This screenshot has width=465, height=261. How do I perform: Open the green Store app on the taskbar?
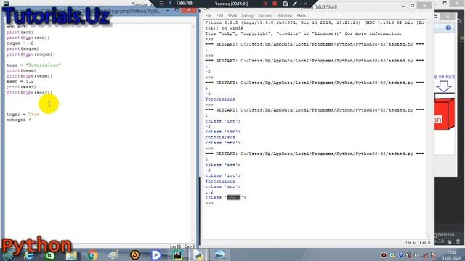pos(49,255)
